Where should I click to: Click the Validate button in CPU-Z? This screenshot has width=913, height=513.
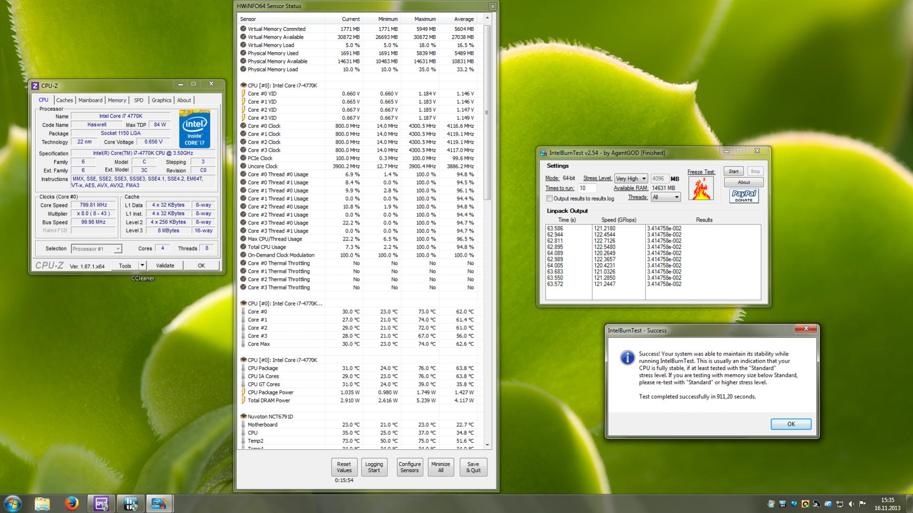click(x=165, y=265)
